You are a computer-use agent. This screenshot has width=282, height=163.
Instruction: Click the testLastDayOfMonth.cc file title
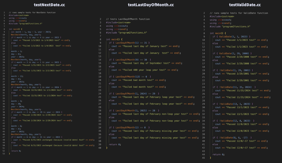(151, 5)
